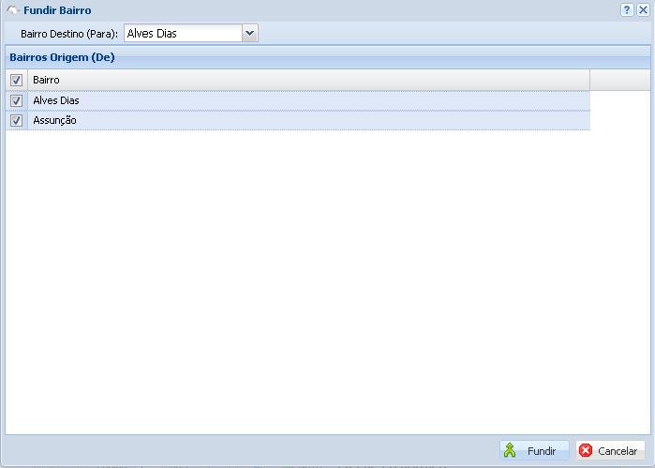This screenshot has height=468, width=655.
Task: Select the Alves Dias row text
Action: 56,100
